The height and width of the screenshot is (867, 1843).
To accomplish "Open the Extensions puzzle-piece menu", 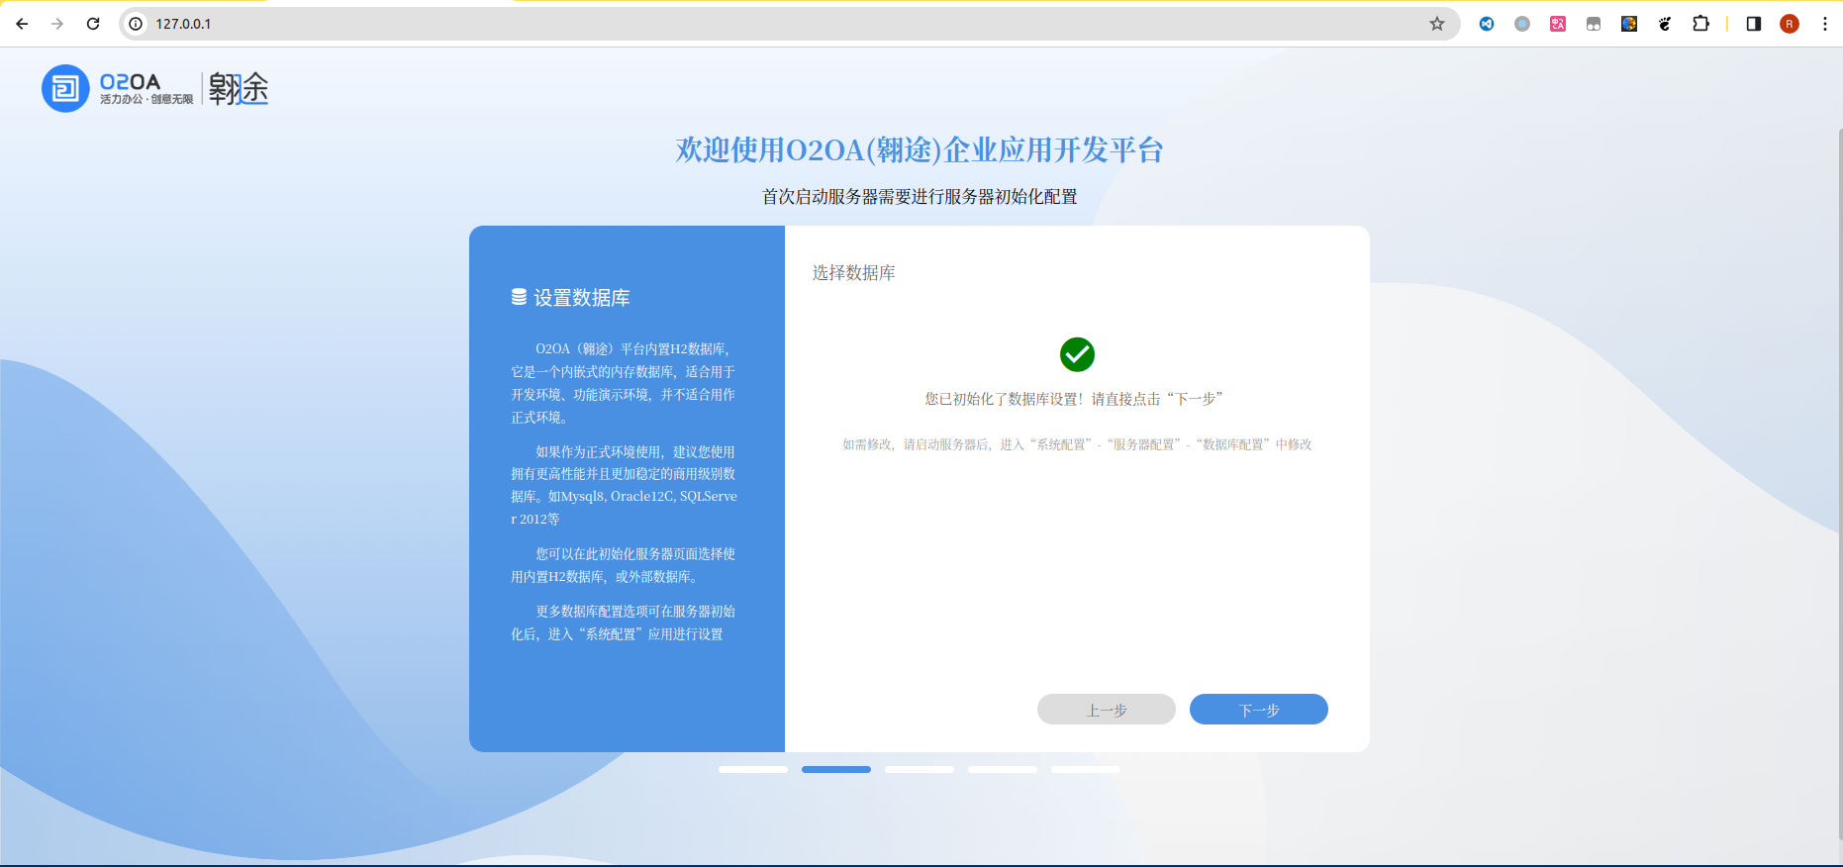I will [x=1700, y=24].
